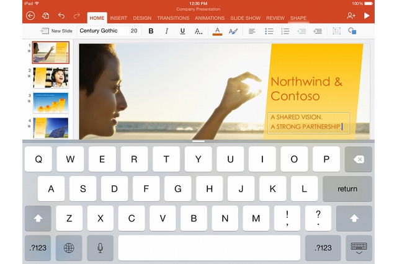Open the shapes insert icon
Image resolution: width=397 pixels, height=264 pixels.
pyautogui.click(x=352, y=31)
